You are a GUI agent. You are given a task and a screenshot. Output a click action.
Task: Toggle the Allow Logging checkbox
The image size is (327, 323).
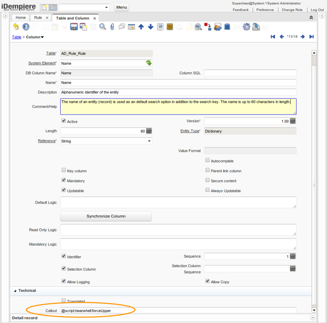pos(64,281)
